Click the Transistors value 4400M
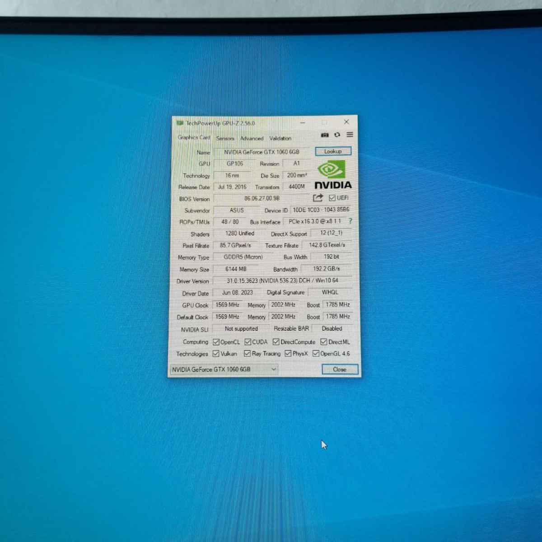 [297, 187]
